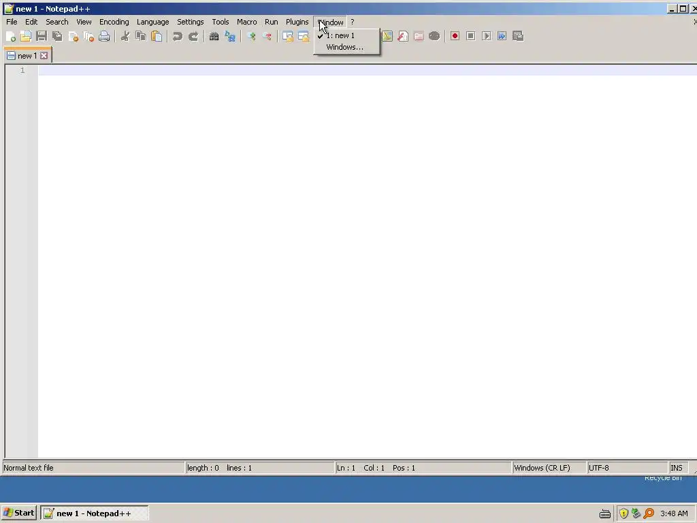Screen dimensions: 697x523
Task: Click the Playback macro icon
Action: (486, 37)
